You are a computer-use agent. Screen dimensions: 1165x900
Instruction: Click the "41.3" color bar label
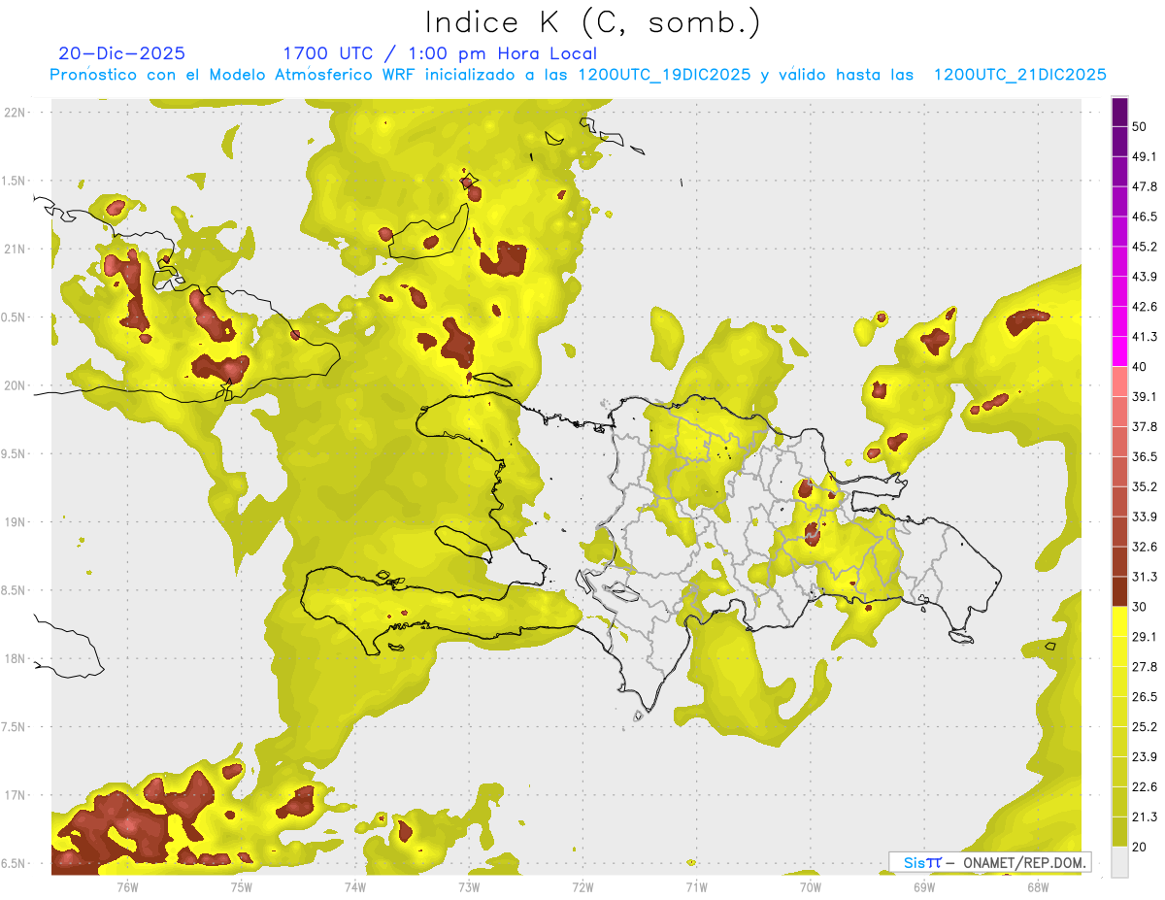click(x=1145, y=337)
